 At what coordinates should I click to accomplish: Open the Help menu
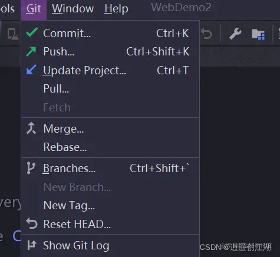click(116, 9)
